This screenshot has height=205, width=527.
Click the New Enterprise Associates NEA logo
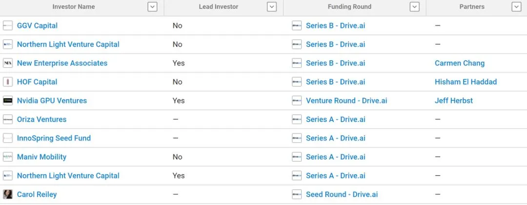(x=8, y=63)
